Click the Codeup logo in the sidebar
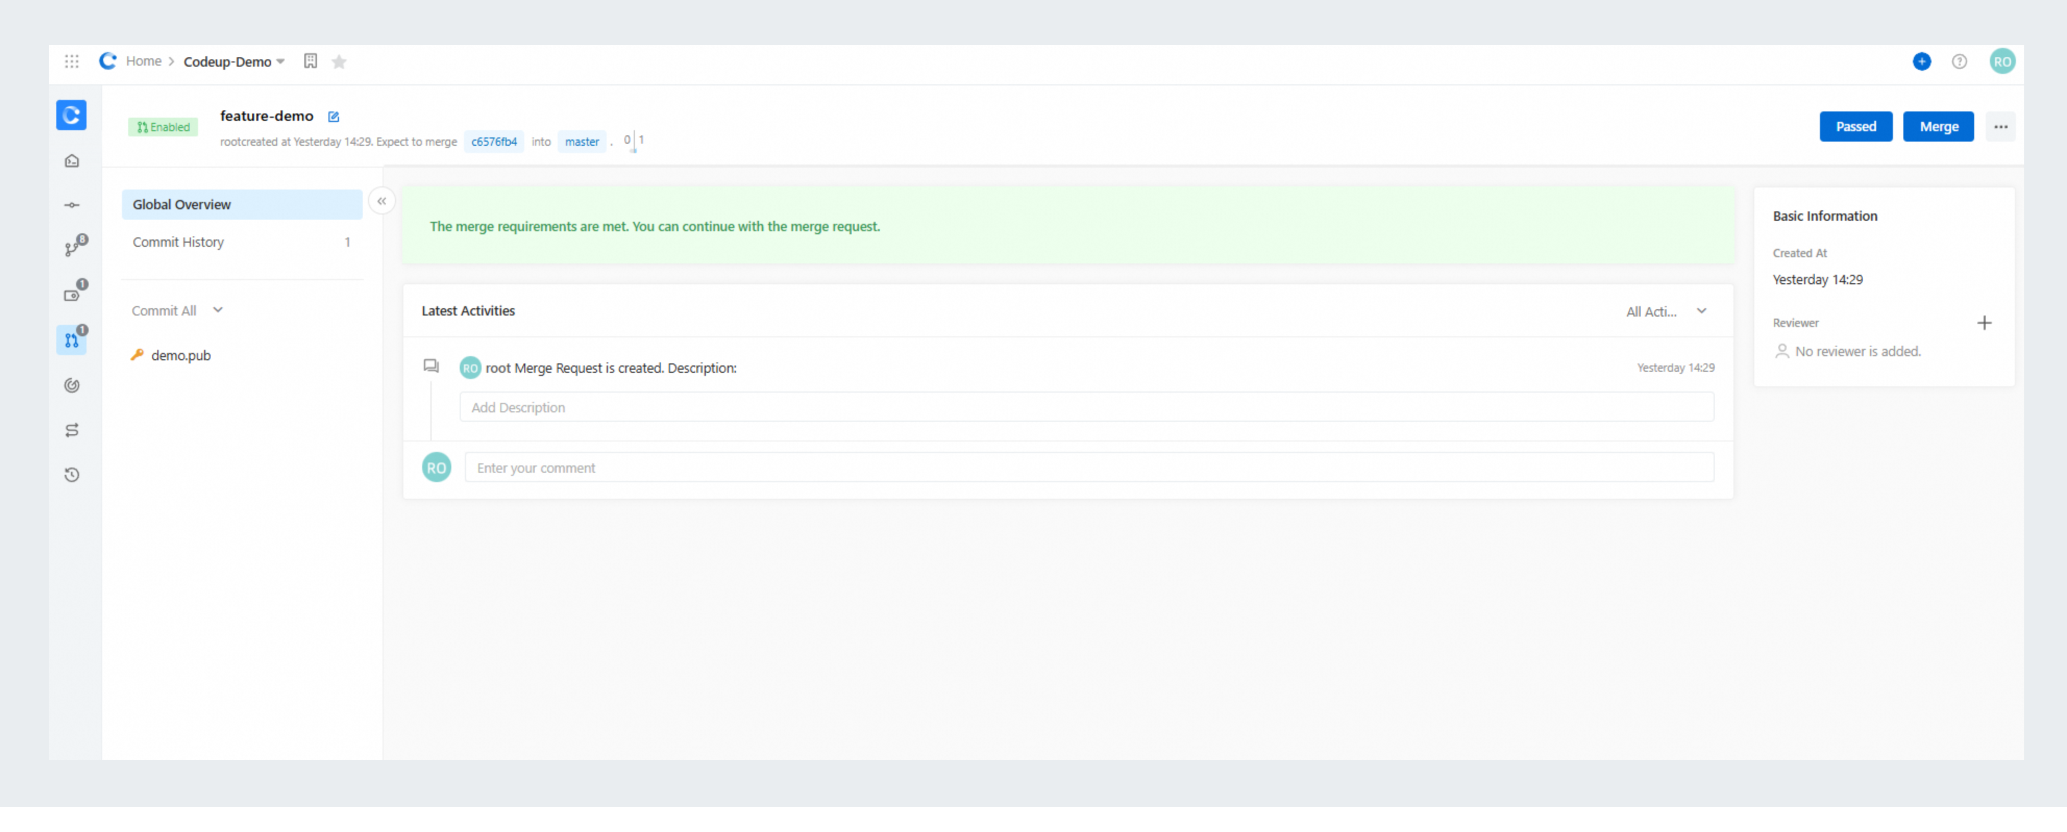This screenshot has height=832, width=2067. tap(71, 115)
